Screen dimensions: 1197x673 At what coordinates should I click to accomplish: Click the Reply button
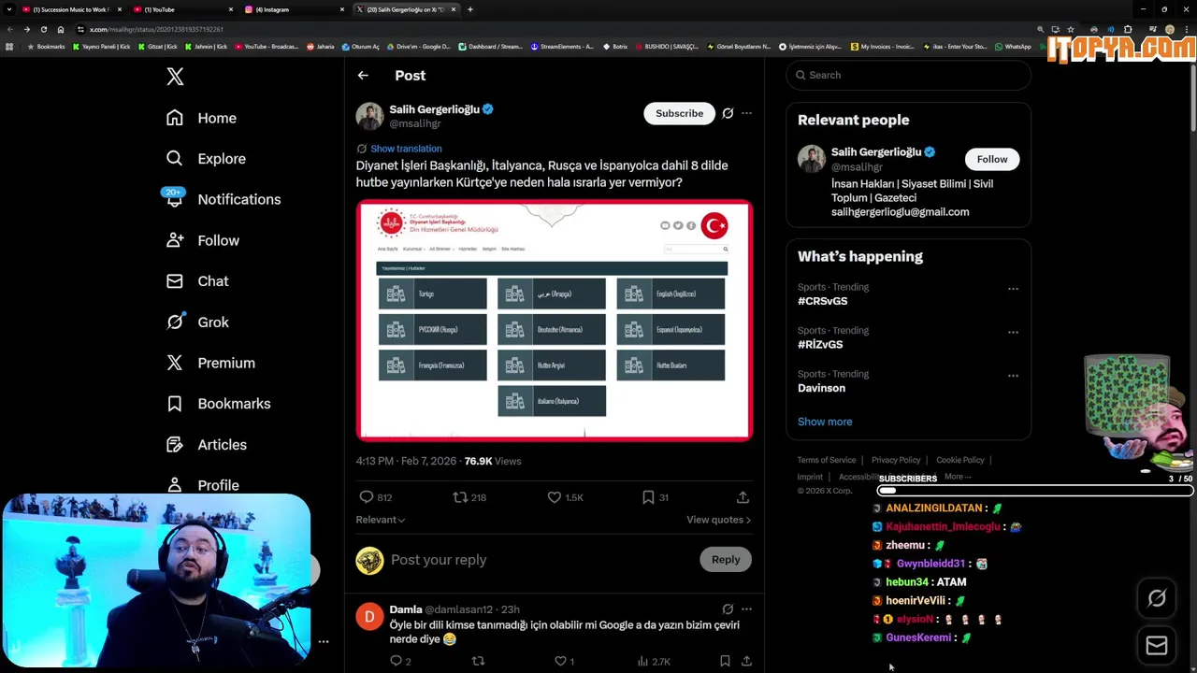click(x=726, y=560)
